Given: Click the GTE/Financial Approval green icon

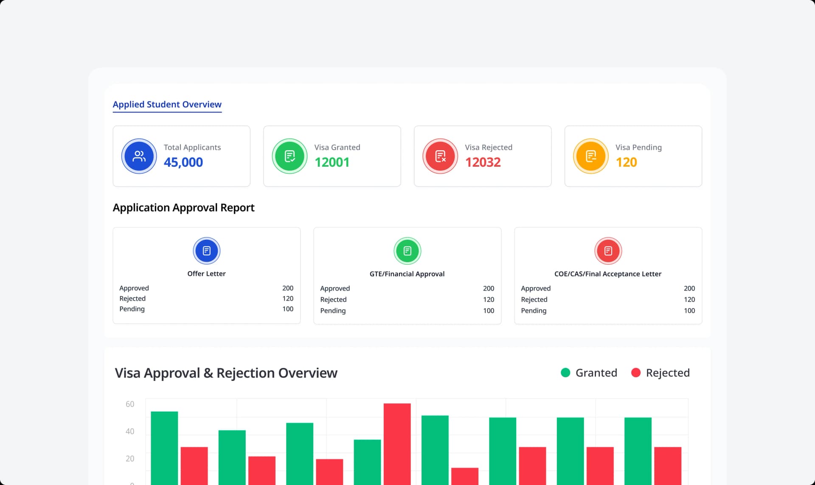Looking at the screenshot, I should click(x=407, y=250).
